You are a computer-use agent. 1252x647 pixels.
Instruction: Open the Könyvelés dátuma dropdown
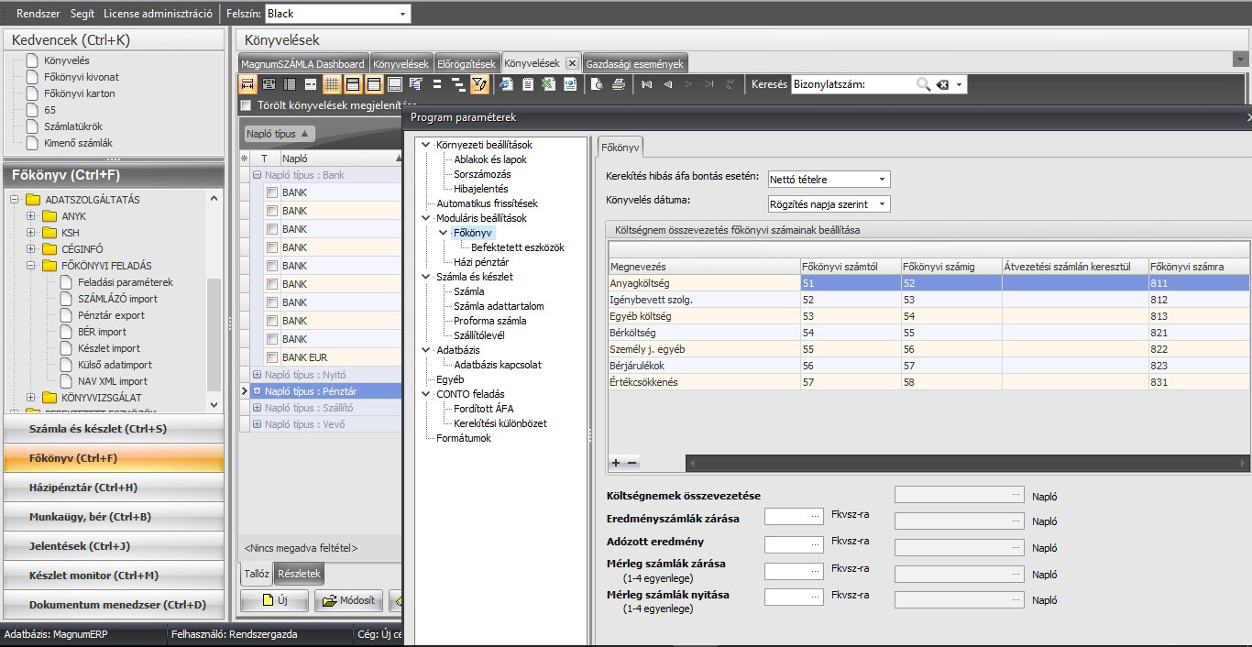click(882, 204)
